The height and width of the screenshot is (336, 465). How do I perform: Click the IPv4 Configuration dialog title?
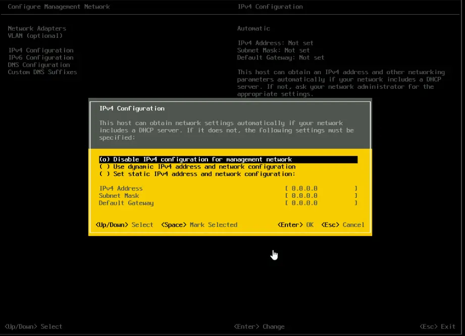click(132, 108)
